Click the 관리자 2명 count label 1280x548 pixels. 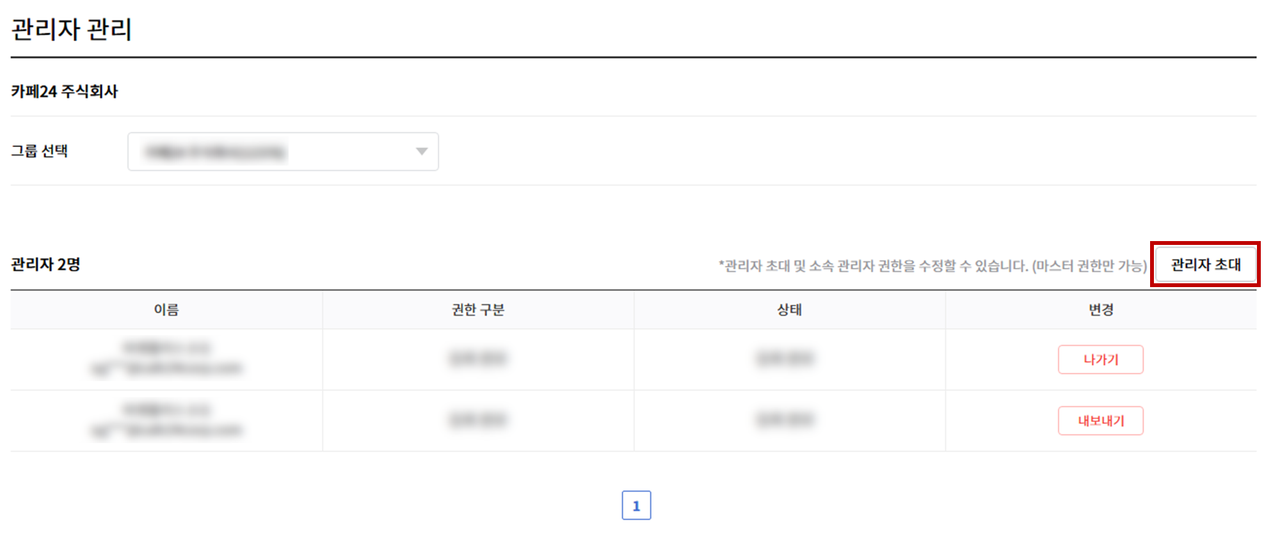click(45, 265)
